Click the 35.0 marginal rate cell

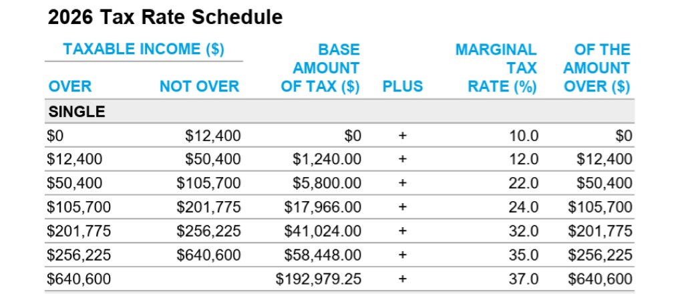[523, 255]
